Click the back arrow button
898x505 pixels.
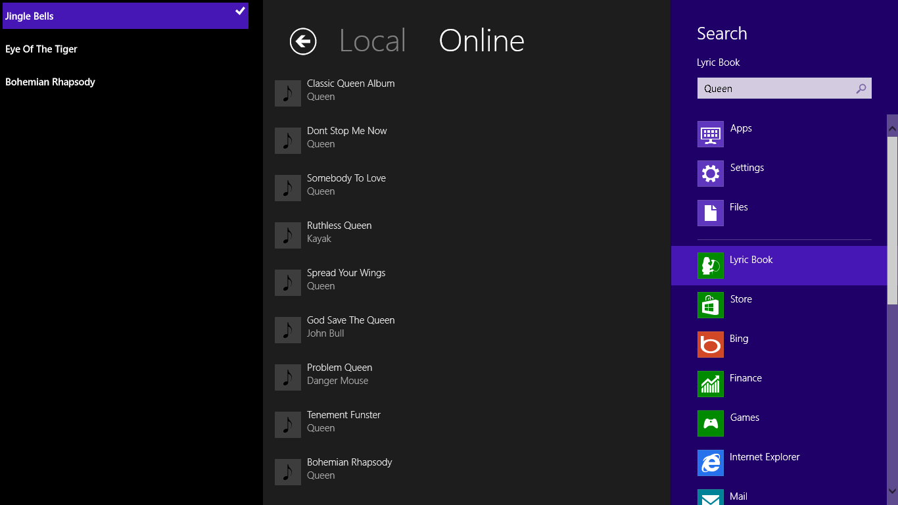coord(302,41)
